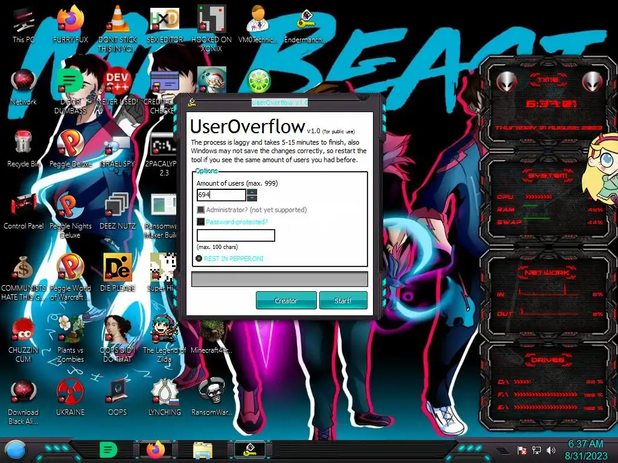This screenshot has height=463, width=618.
Task: Open the RansomWar skull desktop icon
Action: [211, 398]
